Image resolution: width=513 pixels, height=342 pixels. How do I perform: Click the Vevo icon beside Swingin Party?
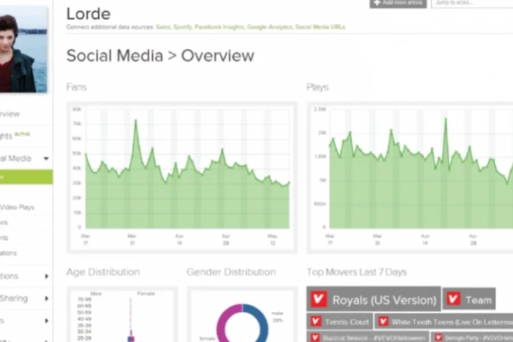pos(438,337)
